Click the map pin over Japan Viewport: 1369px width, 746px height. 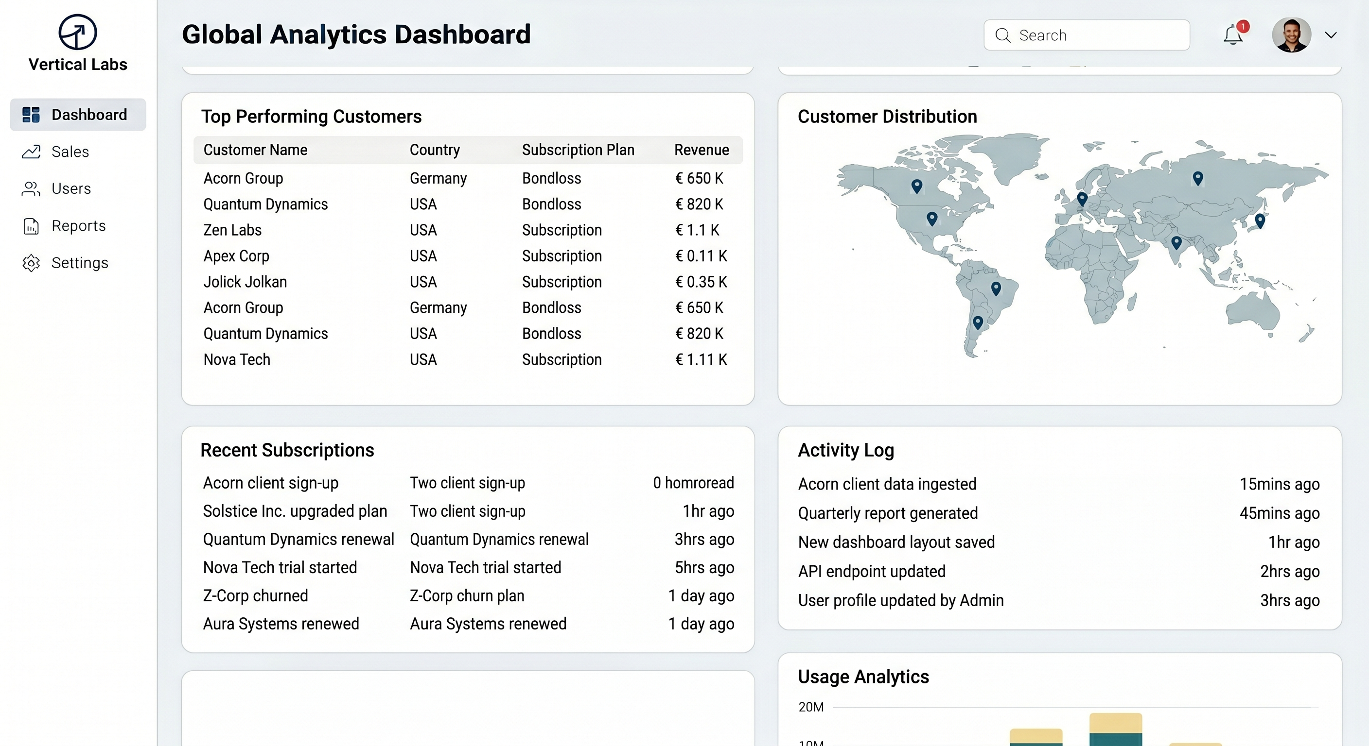1260,220
